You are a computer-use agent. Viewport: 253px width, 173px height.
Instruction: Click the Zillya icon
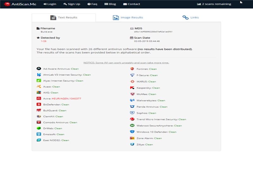click(132, 144)
